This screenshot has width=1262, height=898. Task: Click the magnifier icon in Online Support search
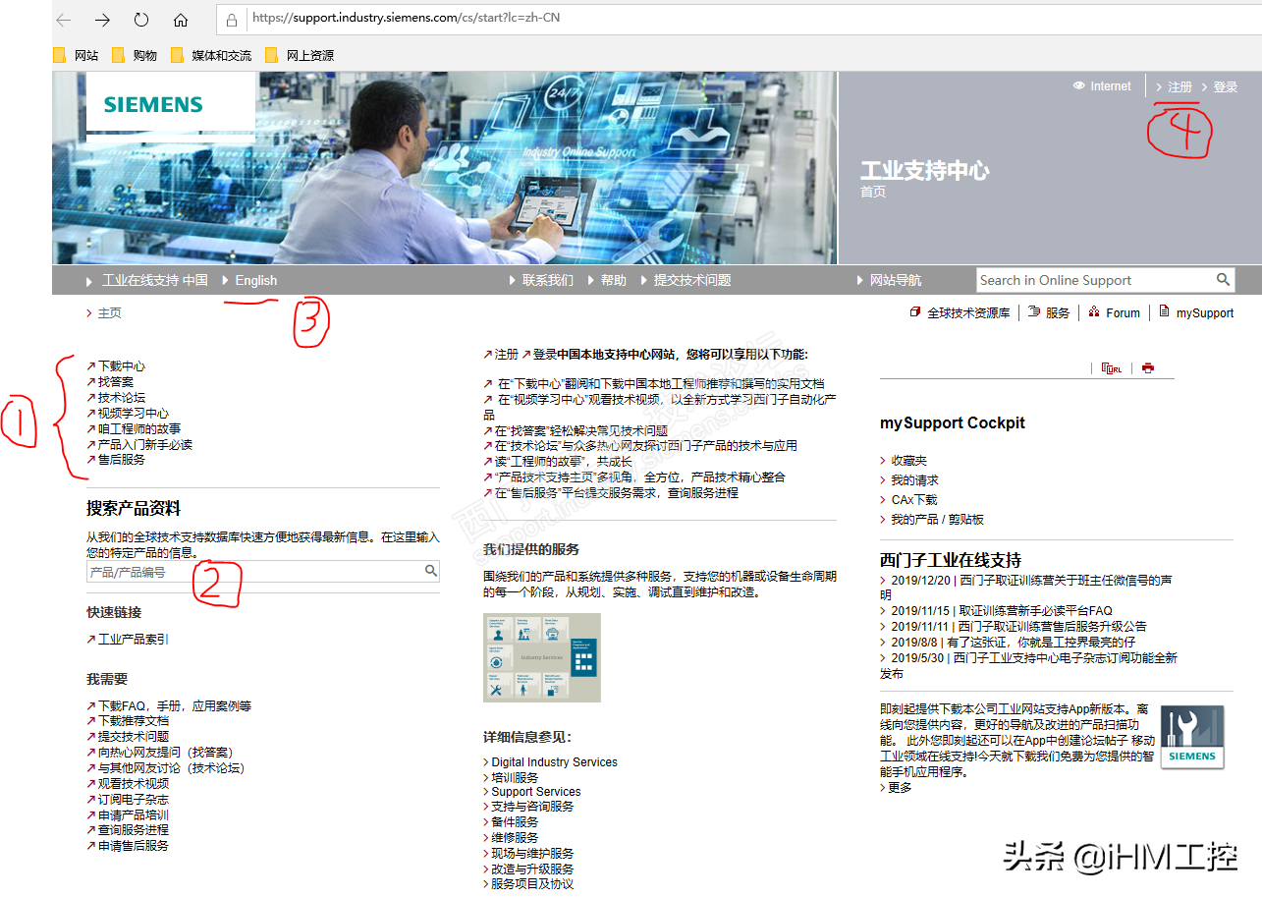[1223, 280]
